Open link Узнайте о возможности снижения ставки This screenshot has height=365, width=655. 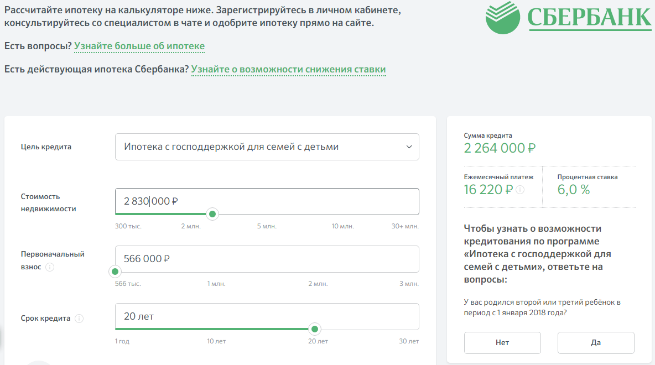[x=289, y=69]
